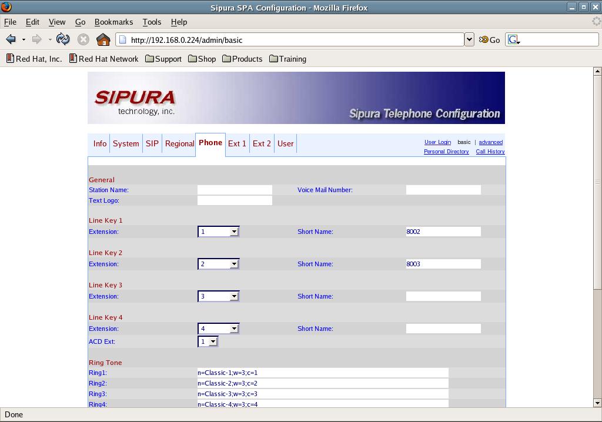
Task: Click the Reload page icon
Action: click(x=63, y=39)
